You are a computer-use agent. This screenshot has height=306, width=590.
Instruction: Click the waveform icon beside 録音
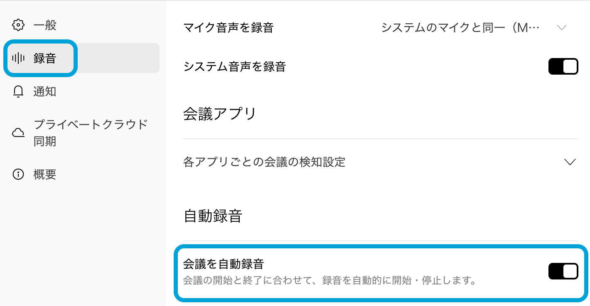(x=18, y=58)
